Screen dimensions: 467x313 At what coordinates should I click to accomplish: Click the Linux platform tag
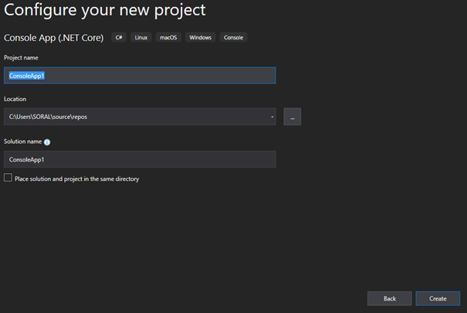point(141,37)
